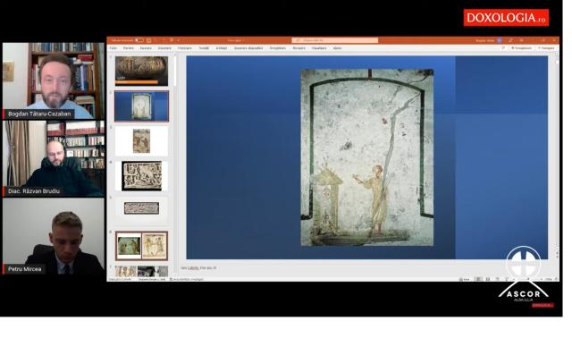Screen dimensions: 572x338
Task: Start slideshow from the quick access toolbar icon
Action: coord(172,40)
